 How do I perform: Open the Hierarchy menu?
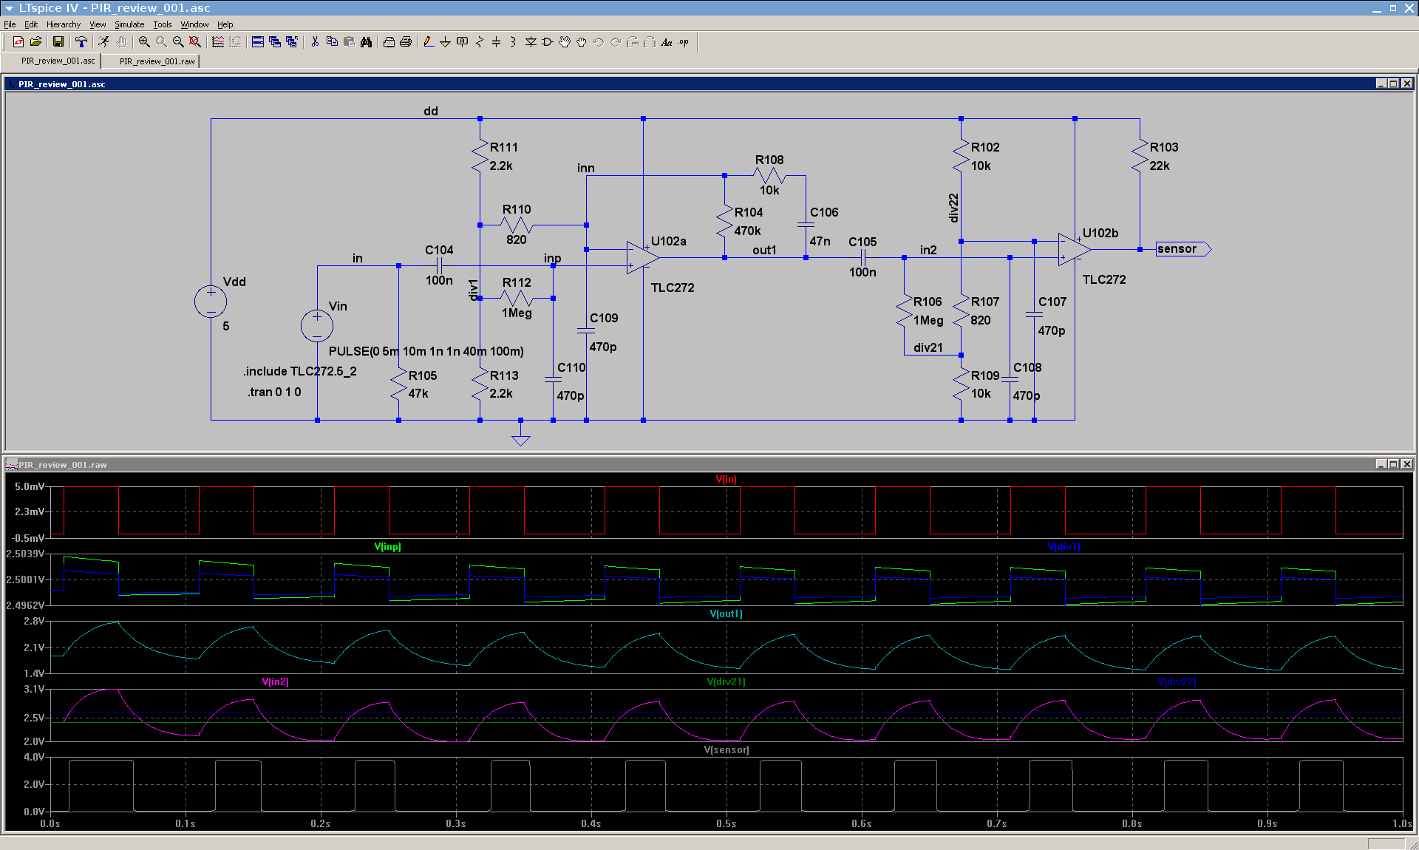63,24
